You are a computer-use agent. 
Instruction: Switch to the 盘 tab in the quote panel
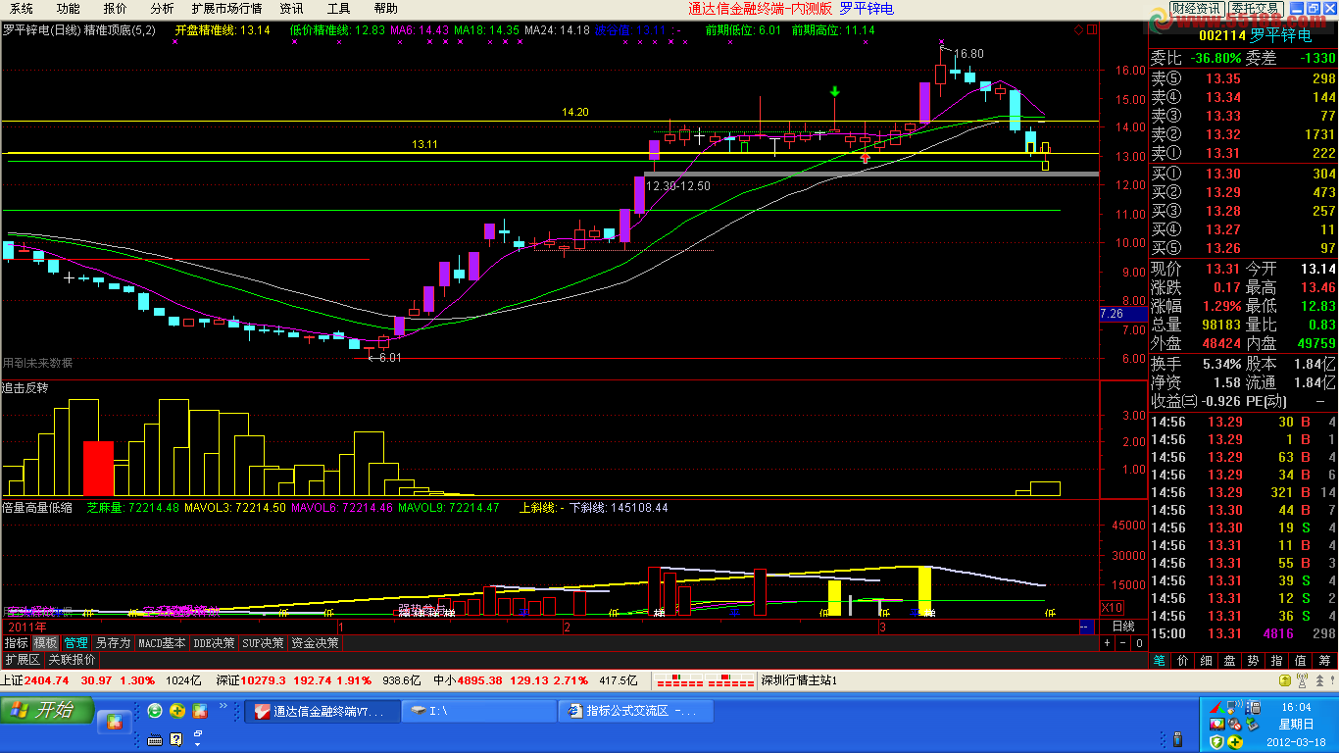[x=1230, y=661]
